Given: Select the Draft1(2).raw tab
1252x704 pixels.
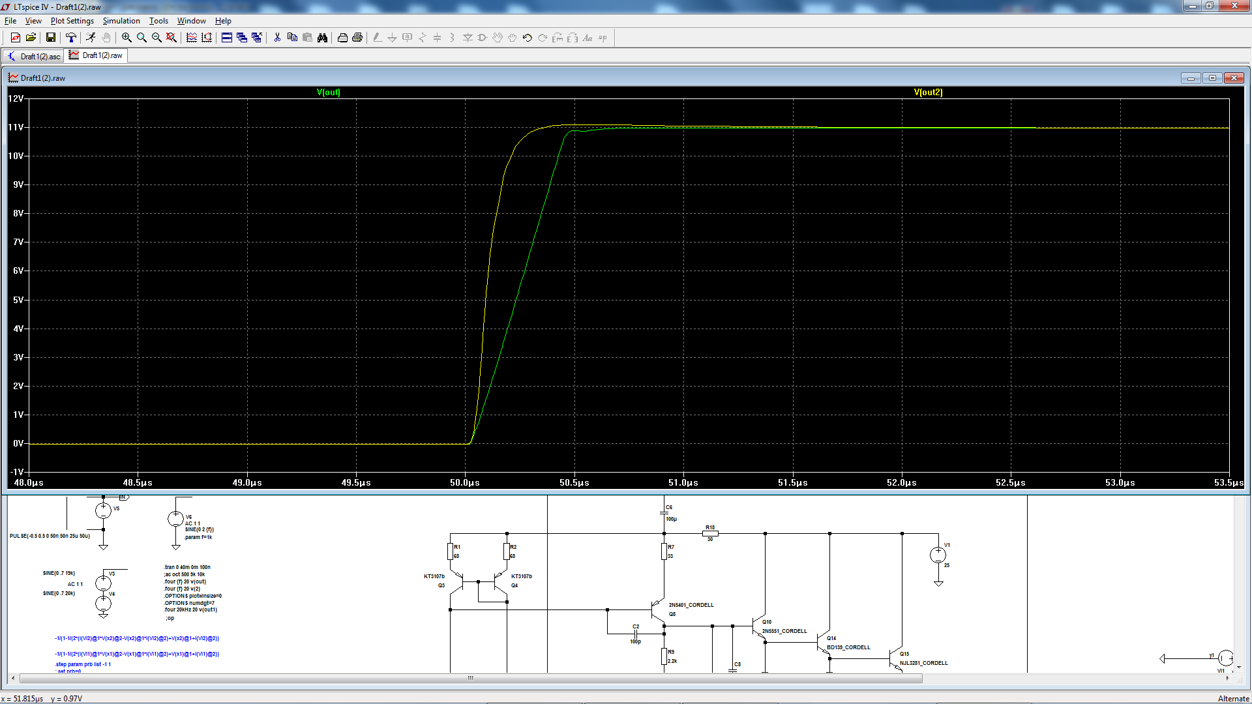Looking at the screenshot, I should coord(97,55).
